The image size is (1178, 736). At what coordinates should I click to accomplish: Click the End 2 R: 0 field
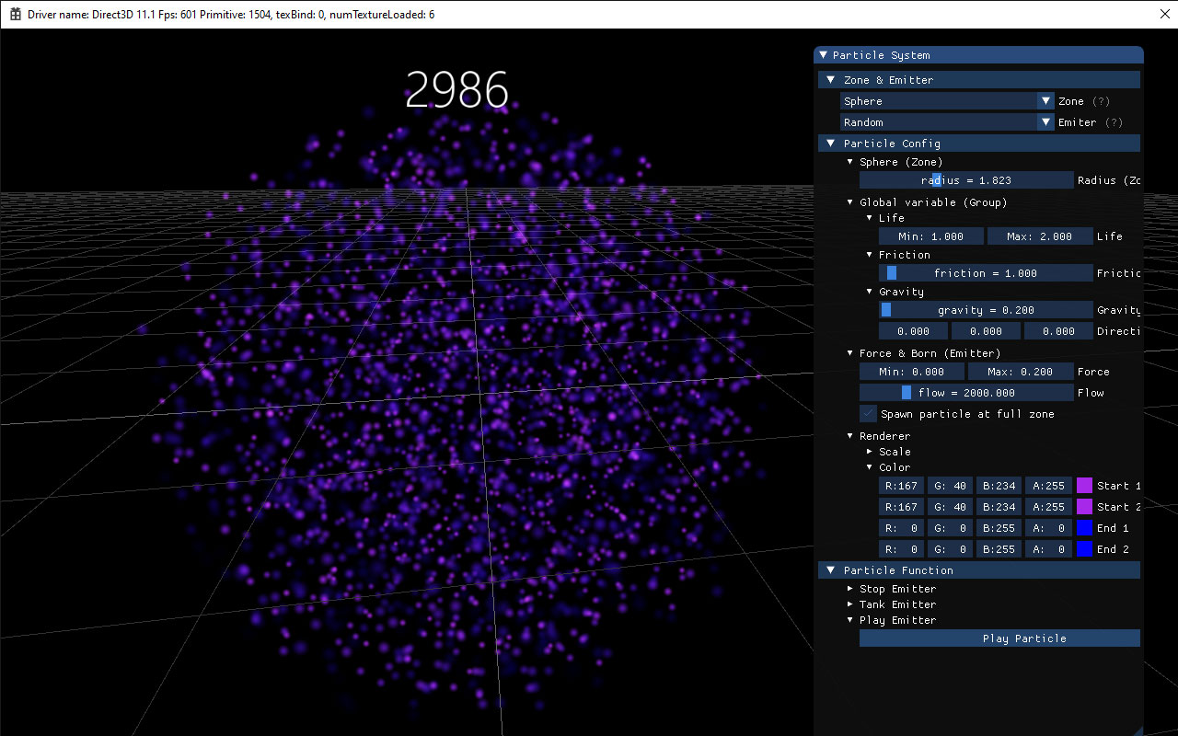coord(901,549)
